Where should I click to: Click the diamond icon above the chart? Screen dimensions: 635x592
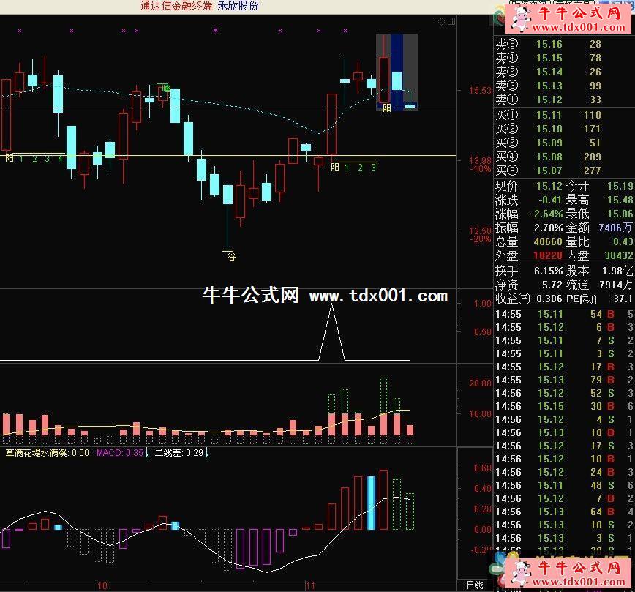[x=441, y=22]
